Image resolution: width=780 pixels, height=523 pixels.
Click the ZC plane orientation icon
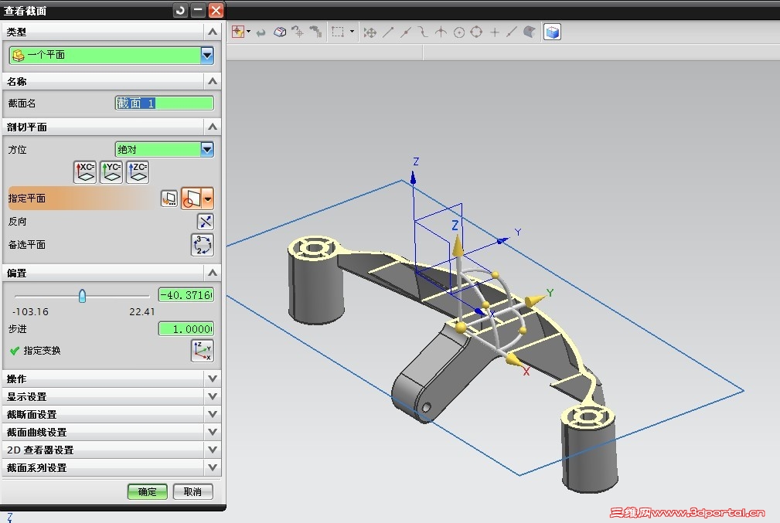click(138, 172)
